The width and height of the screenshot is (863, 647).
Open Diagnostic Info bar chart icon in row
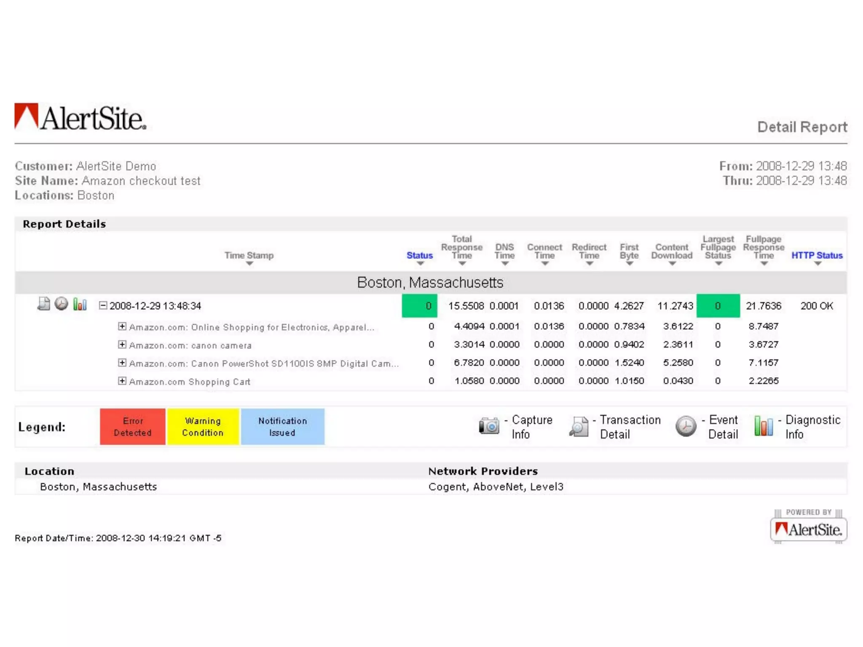(80, 304)
